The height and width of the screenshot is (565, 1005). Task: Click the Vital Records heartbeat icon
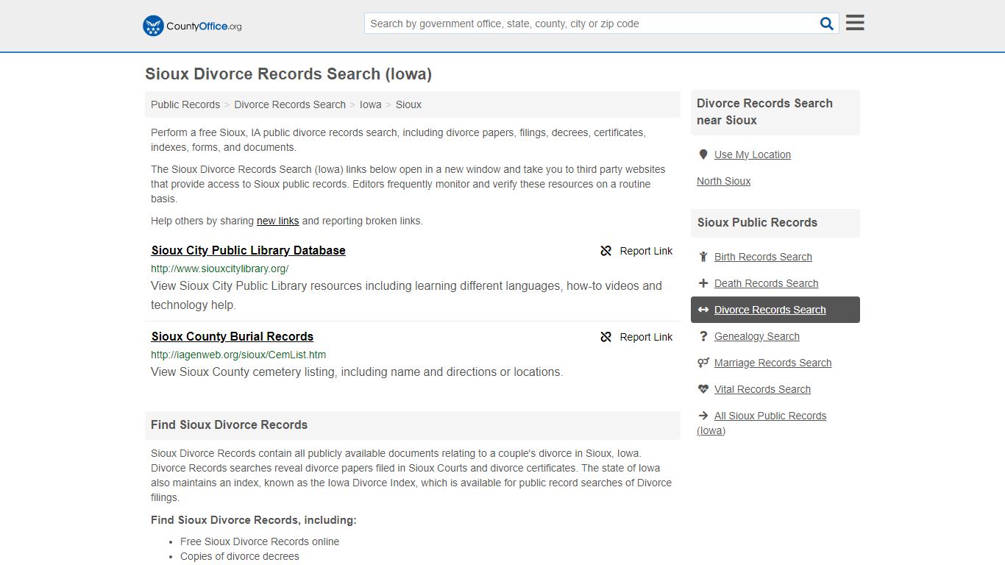[x=703, y=389]
